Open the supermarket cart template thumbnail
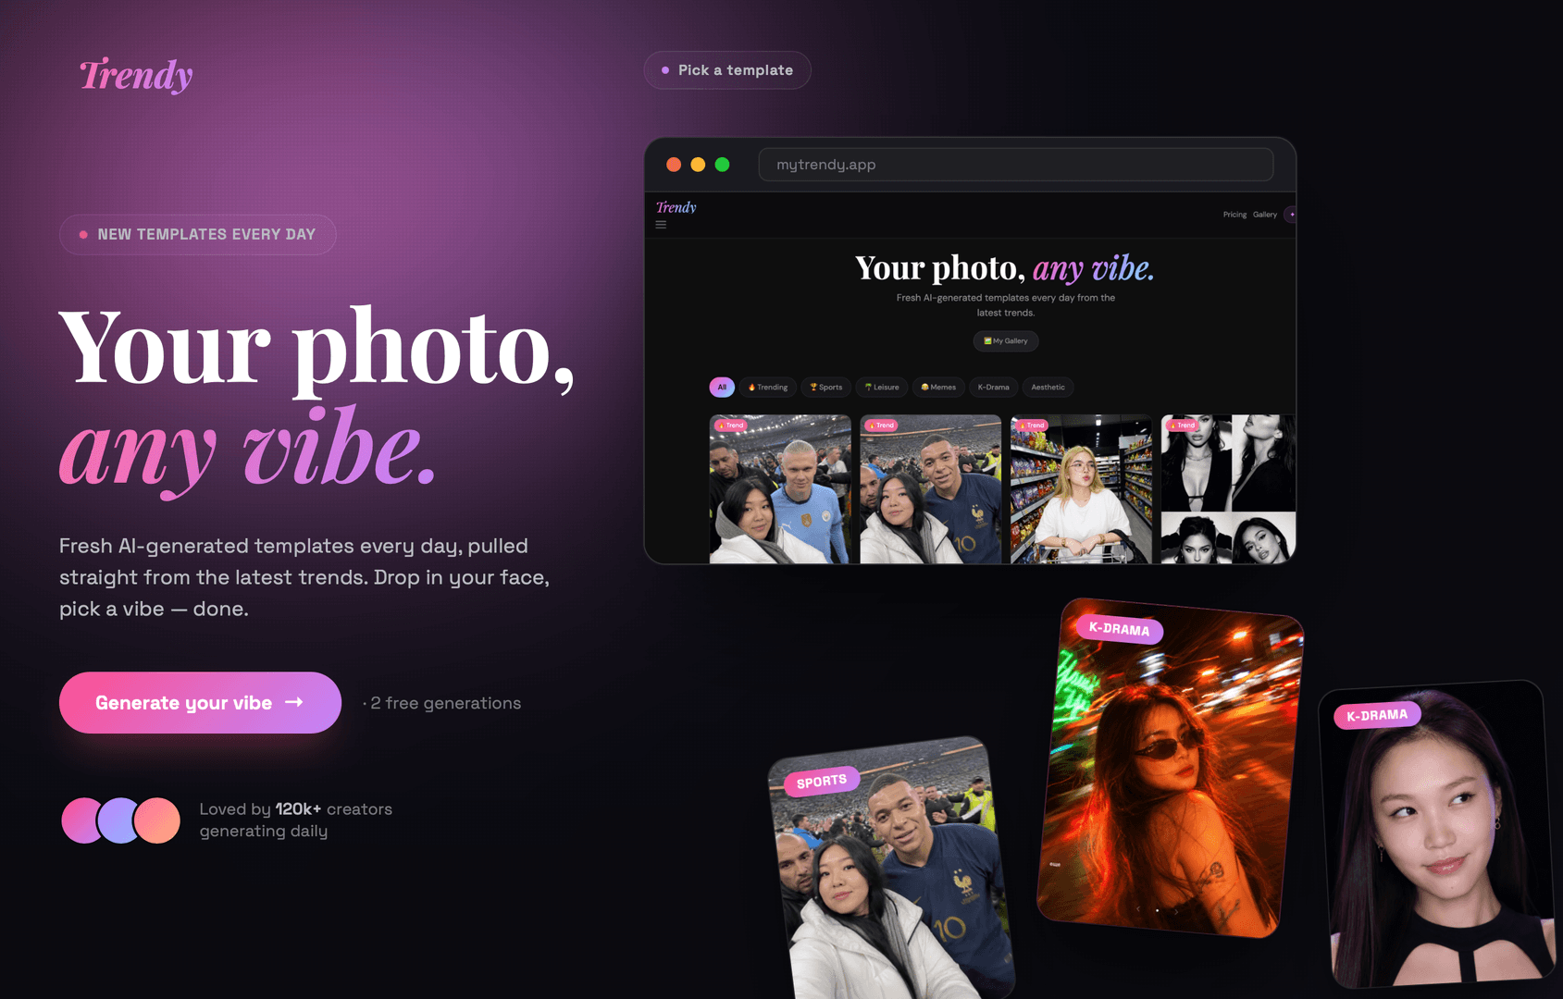1563x999 pixels. point(1081,489)
